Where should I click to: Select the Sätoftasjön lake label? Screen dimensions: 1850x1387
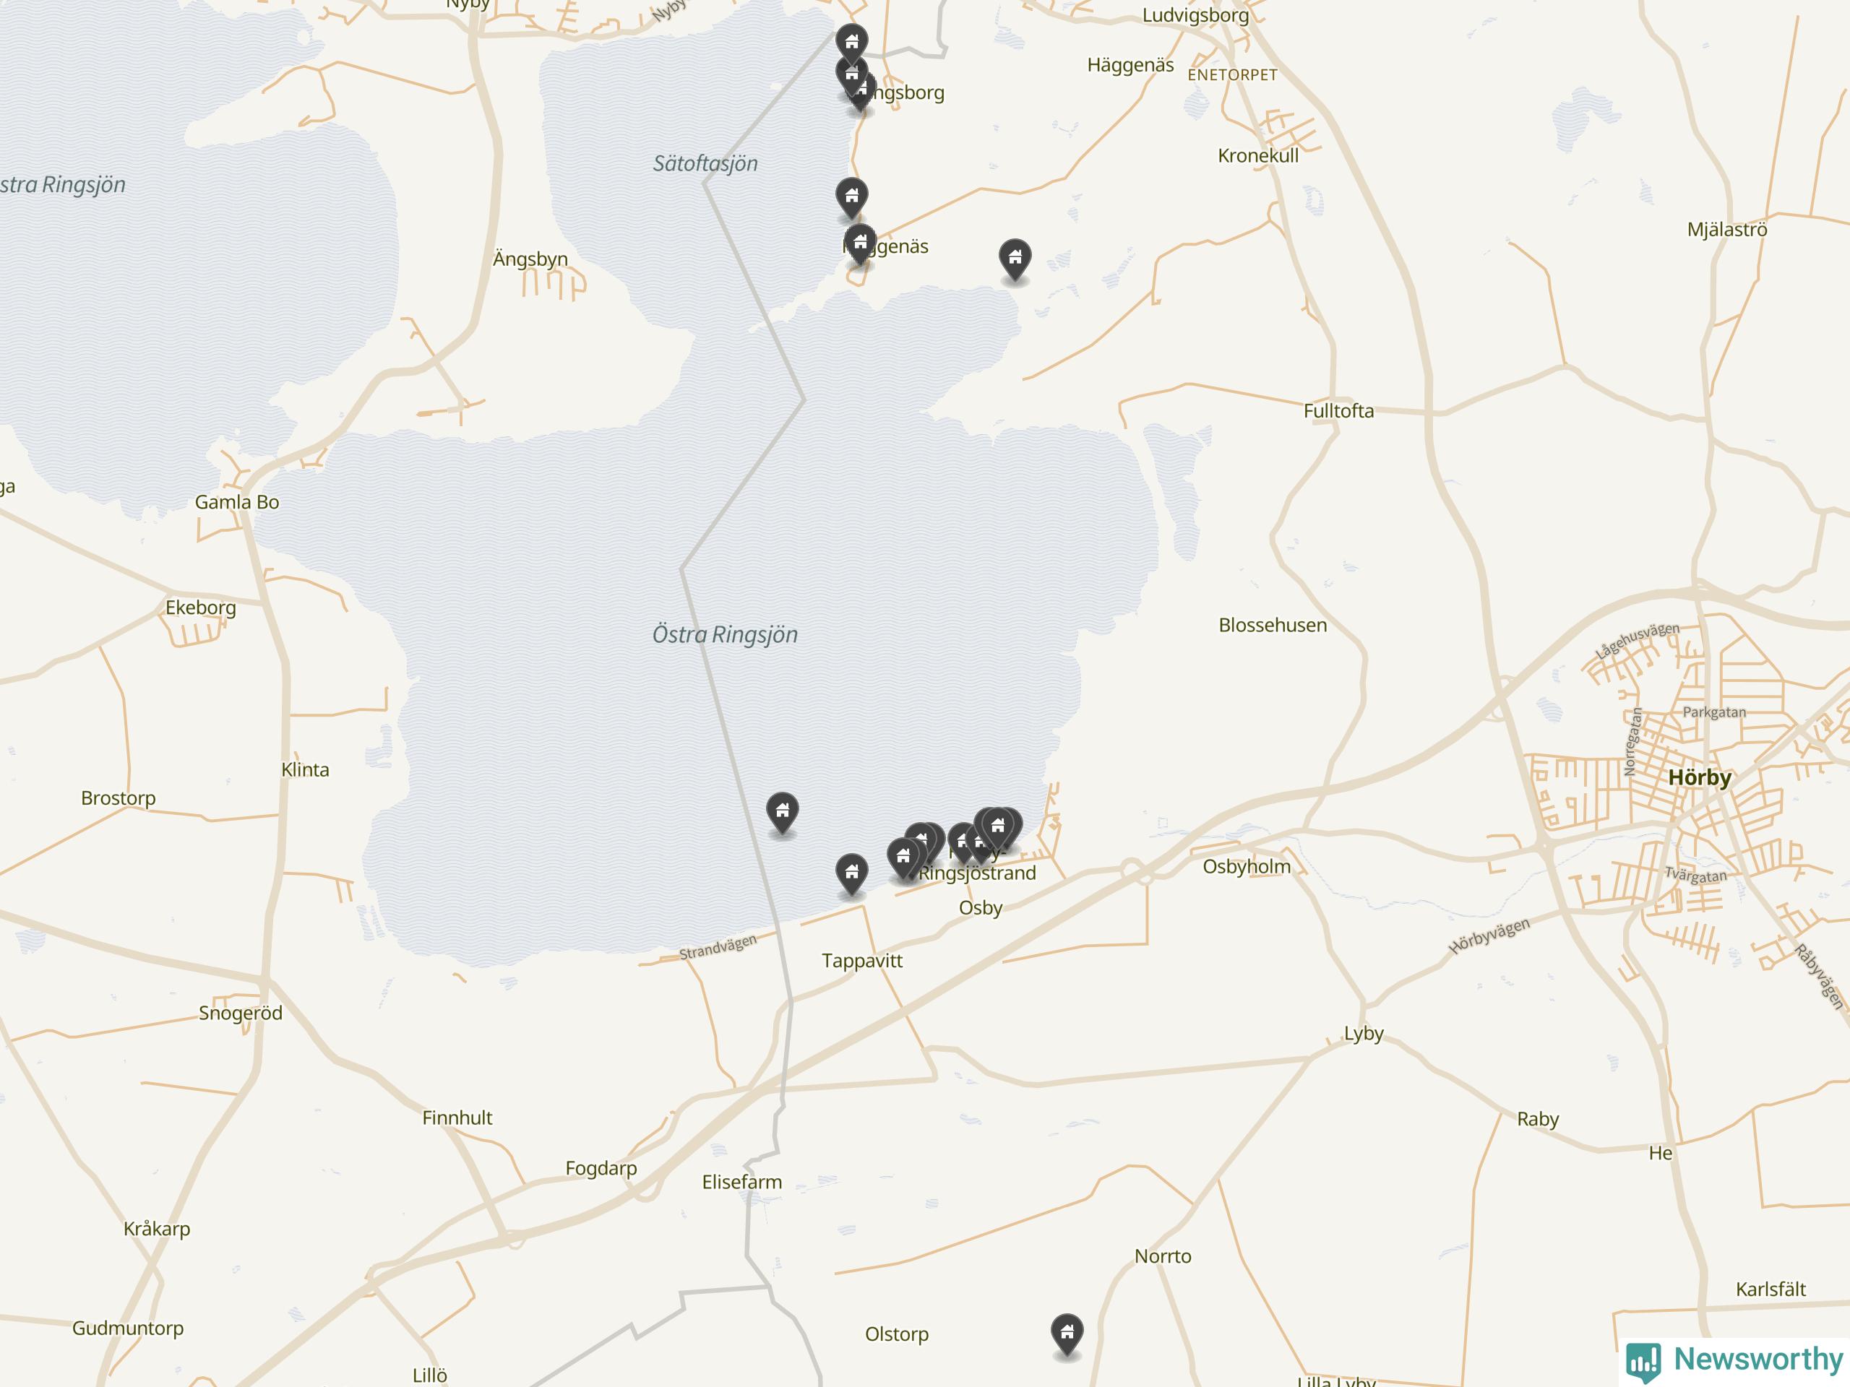pyautogui.click(x=705, y=164)
